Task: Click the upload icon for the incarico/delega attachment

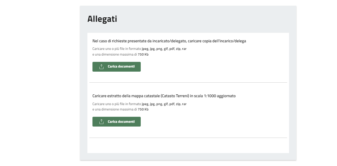Action: point(101,67)
